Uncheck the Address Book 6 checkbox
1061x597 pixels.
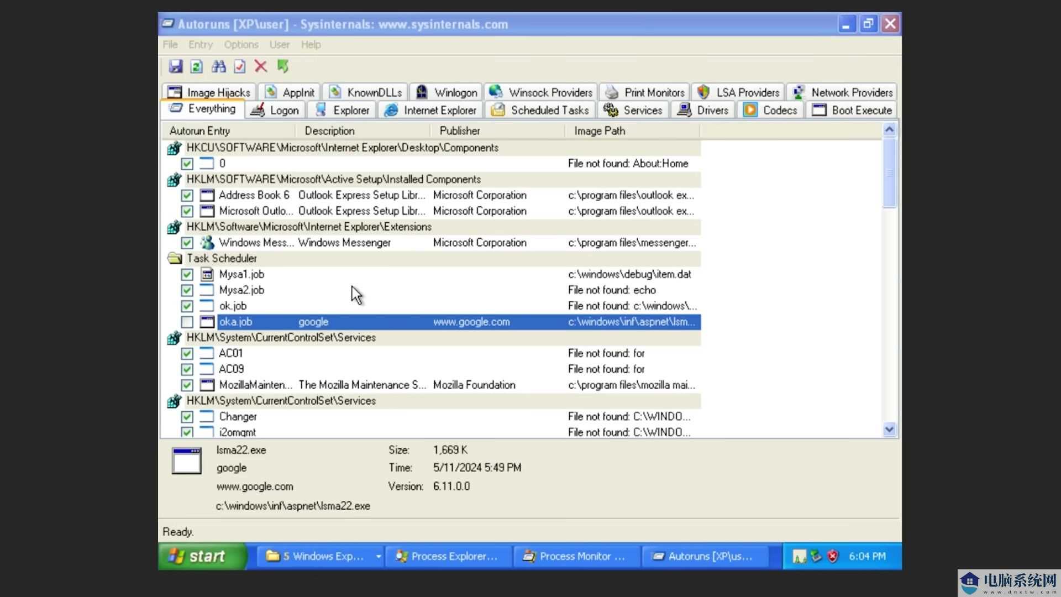[x=187, y=195]
